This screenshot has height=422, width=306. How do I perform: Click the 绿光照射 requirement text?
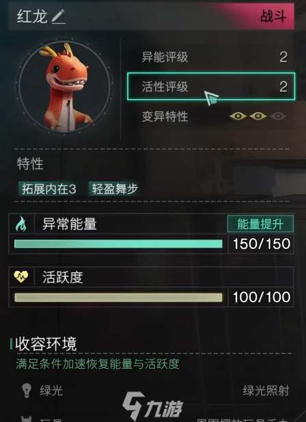pyautogui.click(x=266, y=391)
